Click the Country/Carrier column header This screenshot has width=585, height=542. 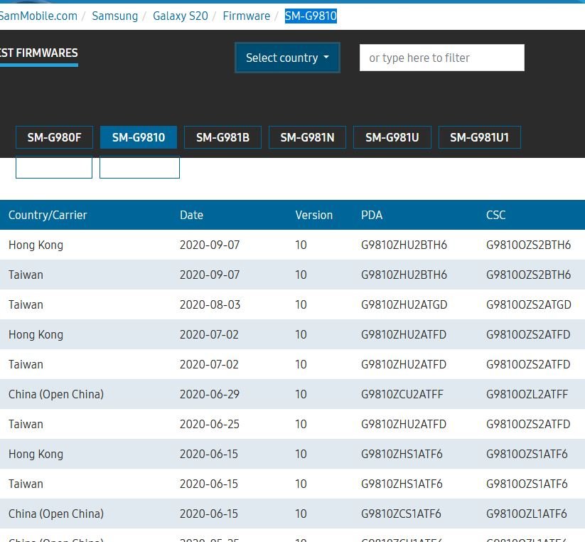(48, 215)
